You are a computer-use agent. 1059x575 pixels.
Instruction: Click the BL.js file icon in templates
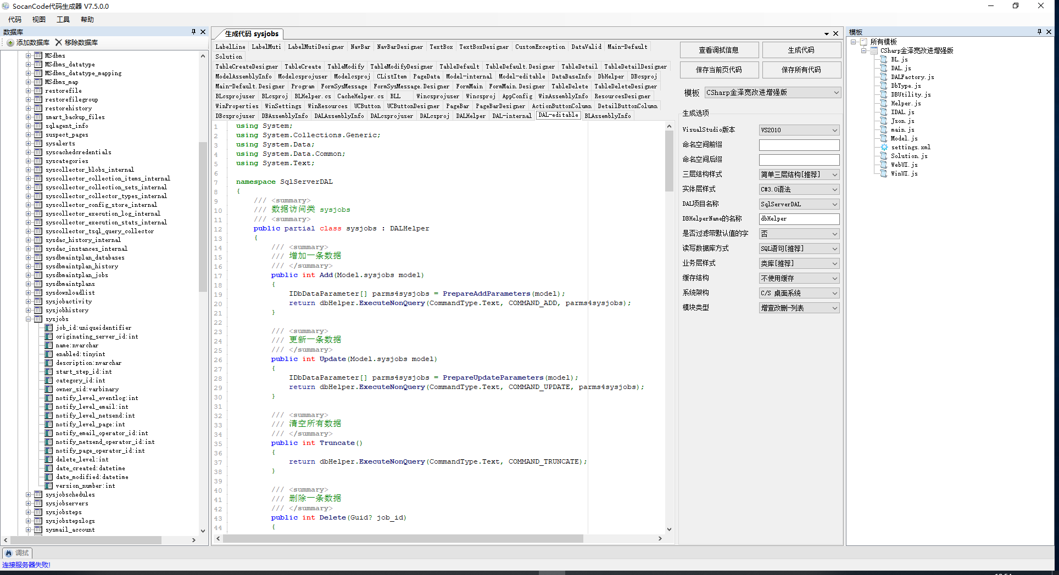click(884, 59)
